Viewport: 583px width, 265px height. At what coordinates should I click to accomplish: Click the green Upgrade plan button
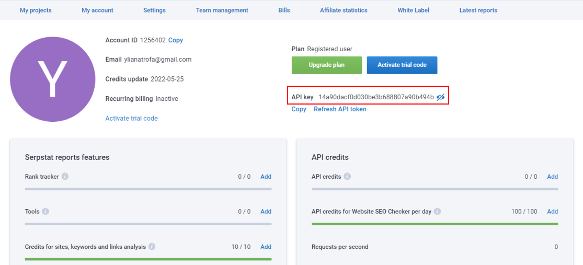(327, 65)
